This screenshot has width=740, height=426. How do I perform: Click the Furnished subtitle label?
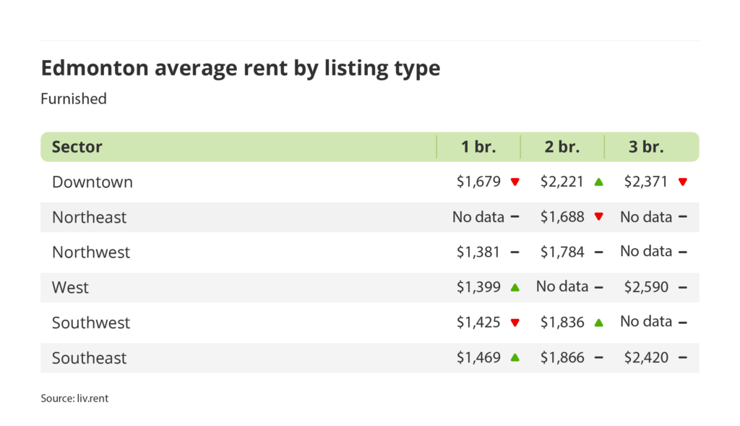tap(74, 98)
